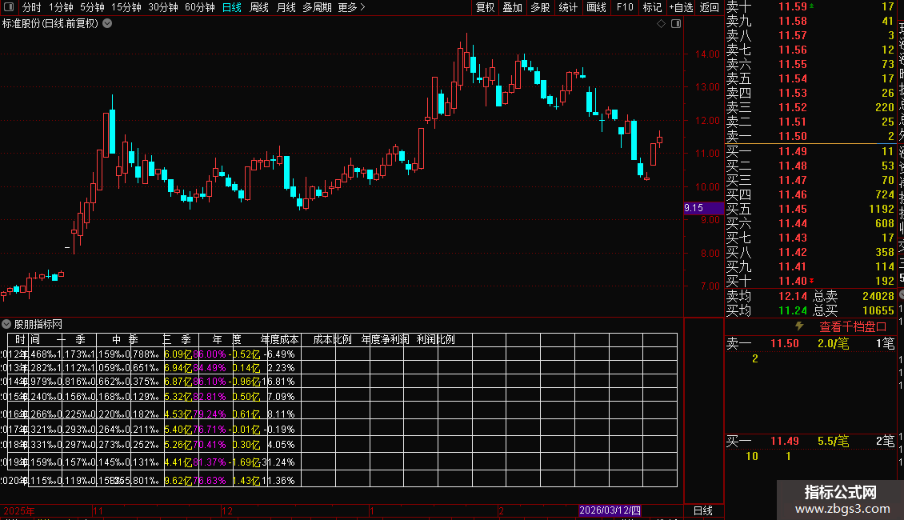Click 2.0/笔 value beside 卖一
Image resolution: width=904 pixels, height=520 pixels.
pos(833,343)
